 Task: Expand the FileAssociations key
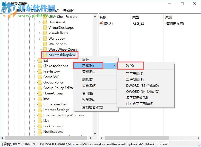click(34, 66)
